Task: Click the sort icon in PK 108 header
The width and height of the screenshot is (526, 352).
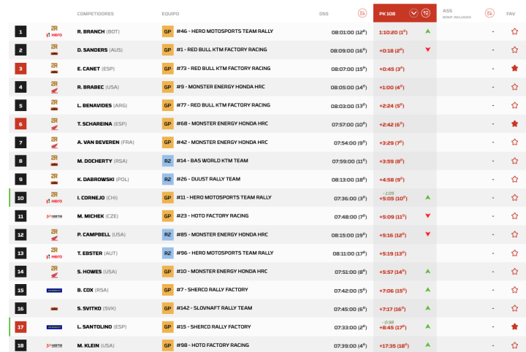Action: (x=426, y=13)
